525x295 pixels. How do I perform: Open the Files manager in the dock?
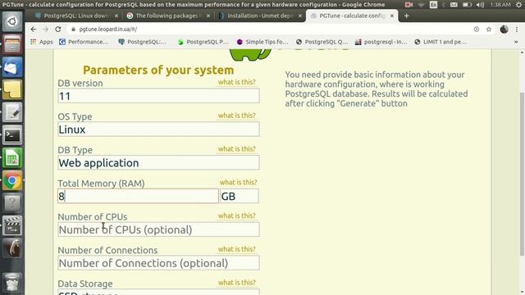point(12,44)
